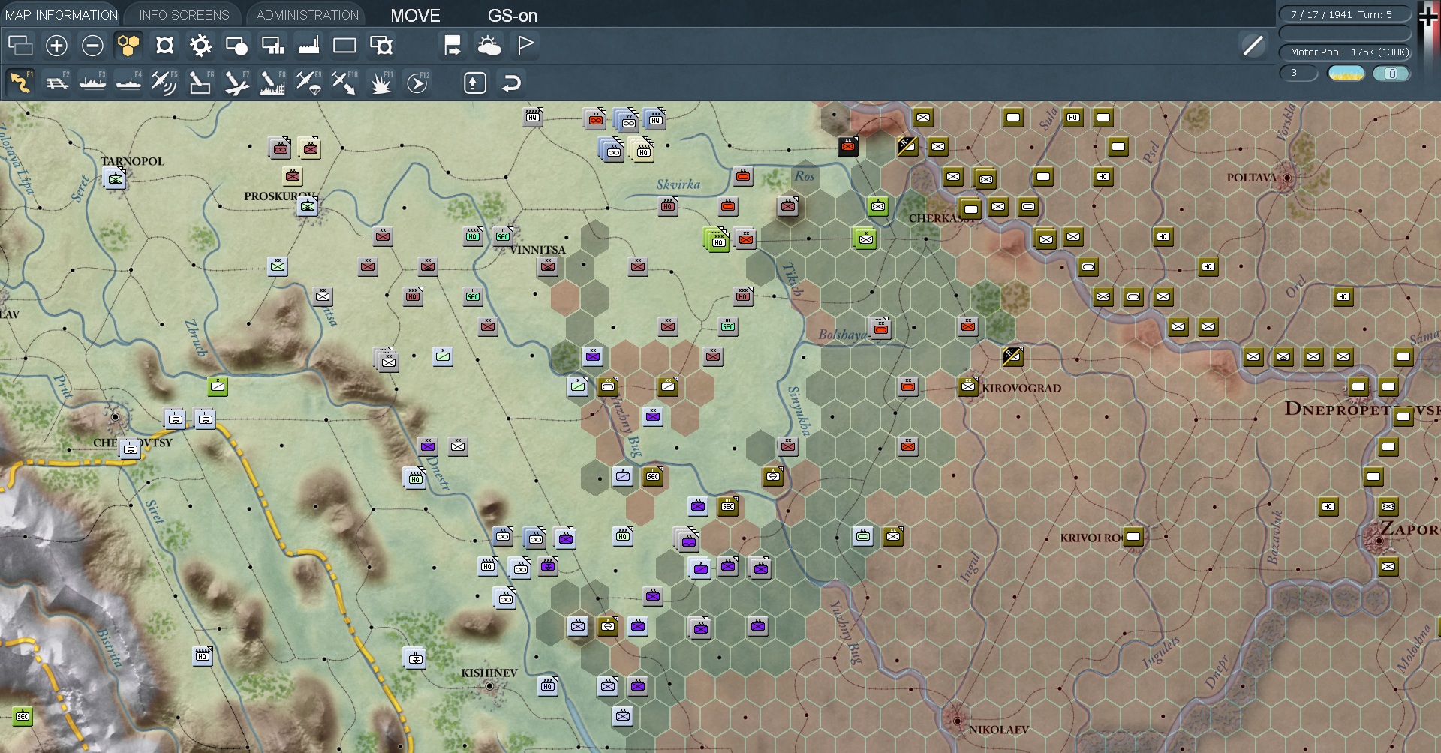This screenshot has height=753, width=1441.
Task: Zoom out of the map
Action: [92, 46]
